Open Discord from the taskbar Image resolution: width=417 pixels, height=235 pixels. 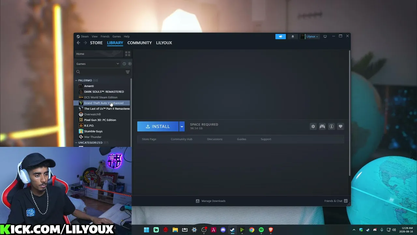(x=223, y=230)
